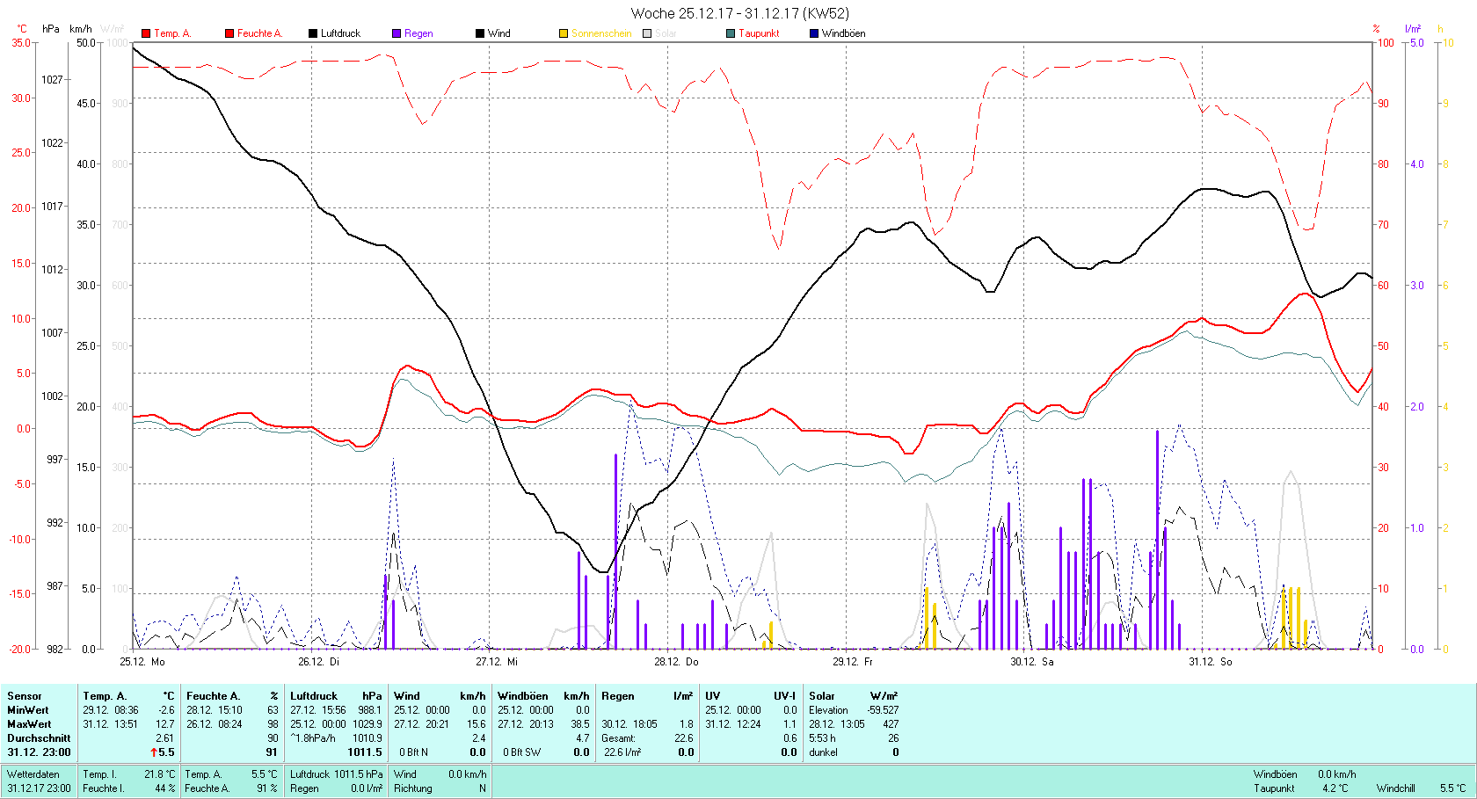Viewport: 1477px width, 799px height.
Task: Click the 'Richtung' wind direction label
Action: [x=413, y=788]
